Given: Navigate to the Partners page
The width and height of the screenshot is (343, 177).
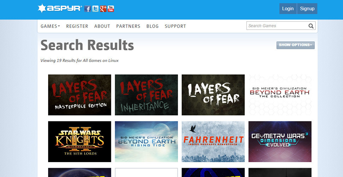Looking at the screenshot, I should 128,26.
